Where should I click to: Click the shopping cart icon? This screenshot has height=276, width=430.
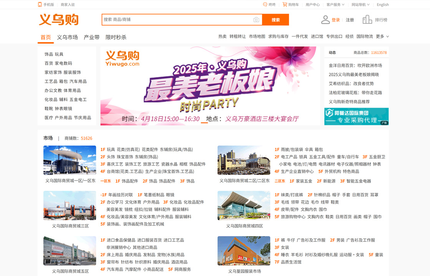tap(284, 4)
